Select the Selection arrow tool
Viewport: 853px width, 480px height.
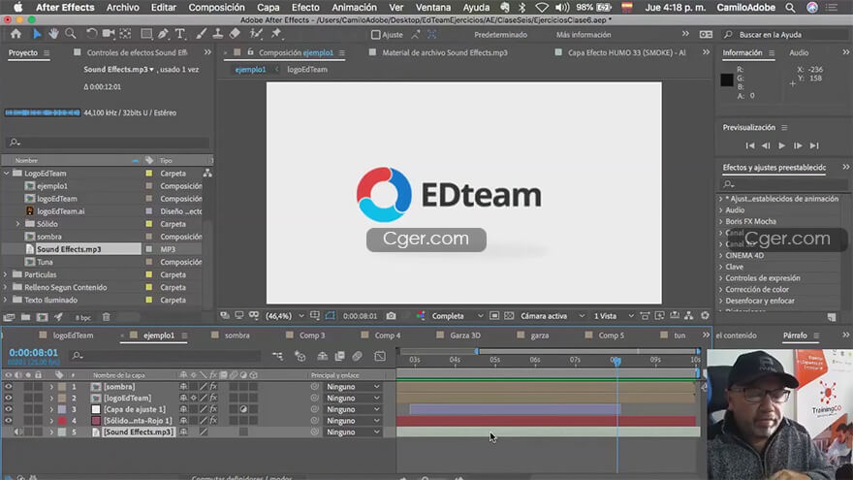(x=37, y=34)
